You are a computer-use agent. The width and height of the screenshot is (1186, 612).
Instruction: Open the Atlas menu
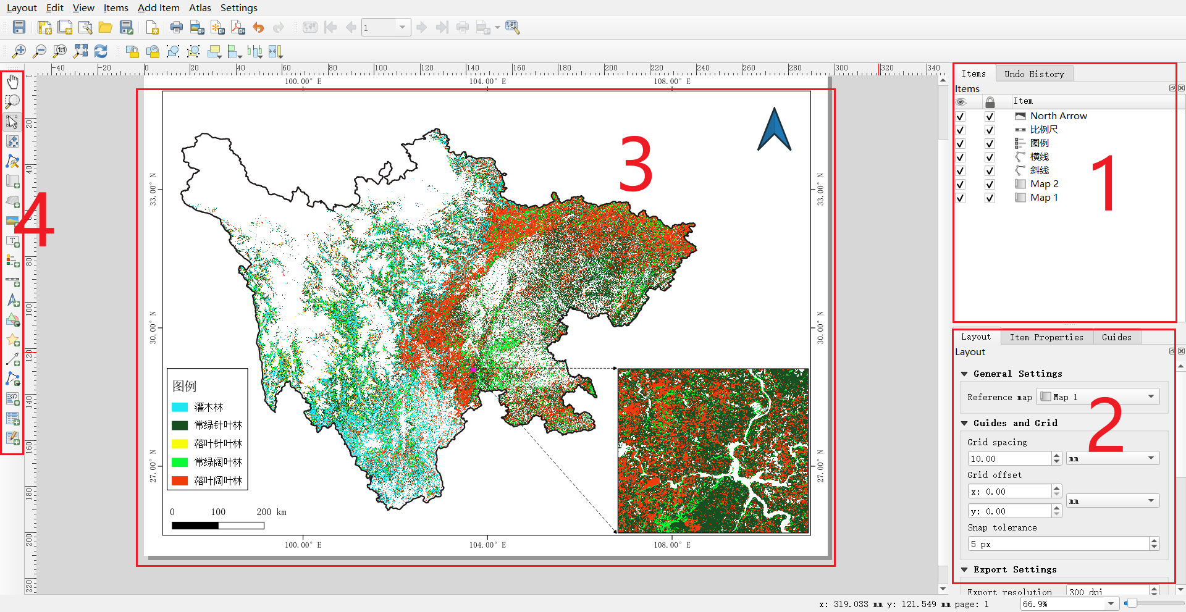(x=200, y=8)
